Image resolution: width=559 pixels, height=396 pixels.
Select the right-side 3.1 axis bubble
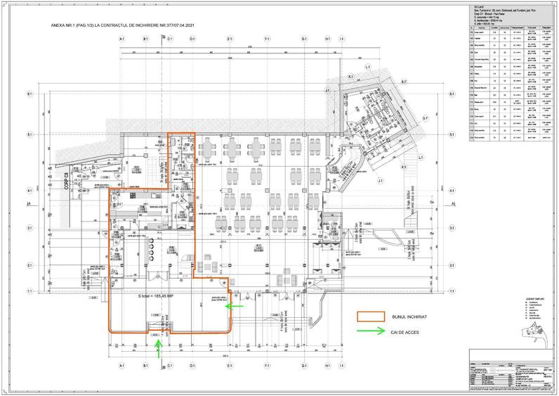452,228
